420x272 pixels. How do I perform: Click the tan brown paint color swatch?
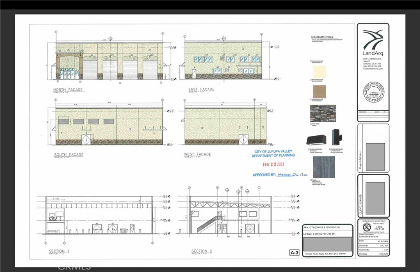pos(319,91)
